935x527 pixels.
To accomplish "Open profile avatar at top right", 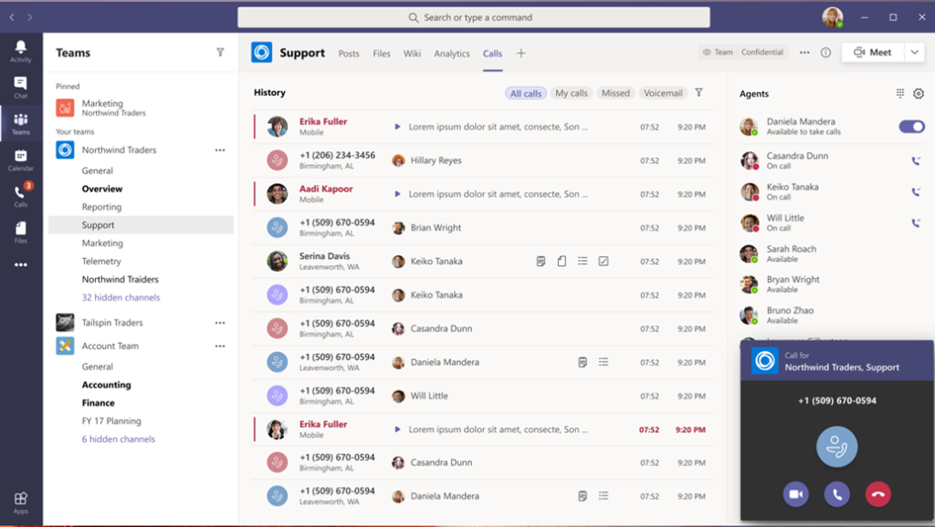I will pos(833,17).
